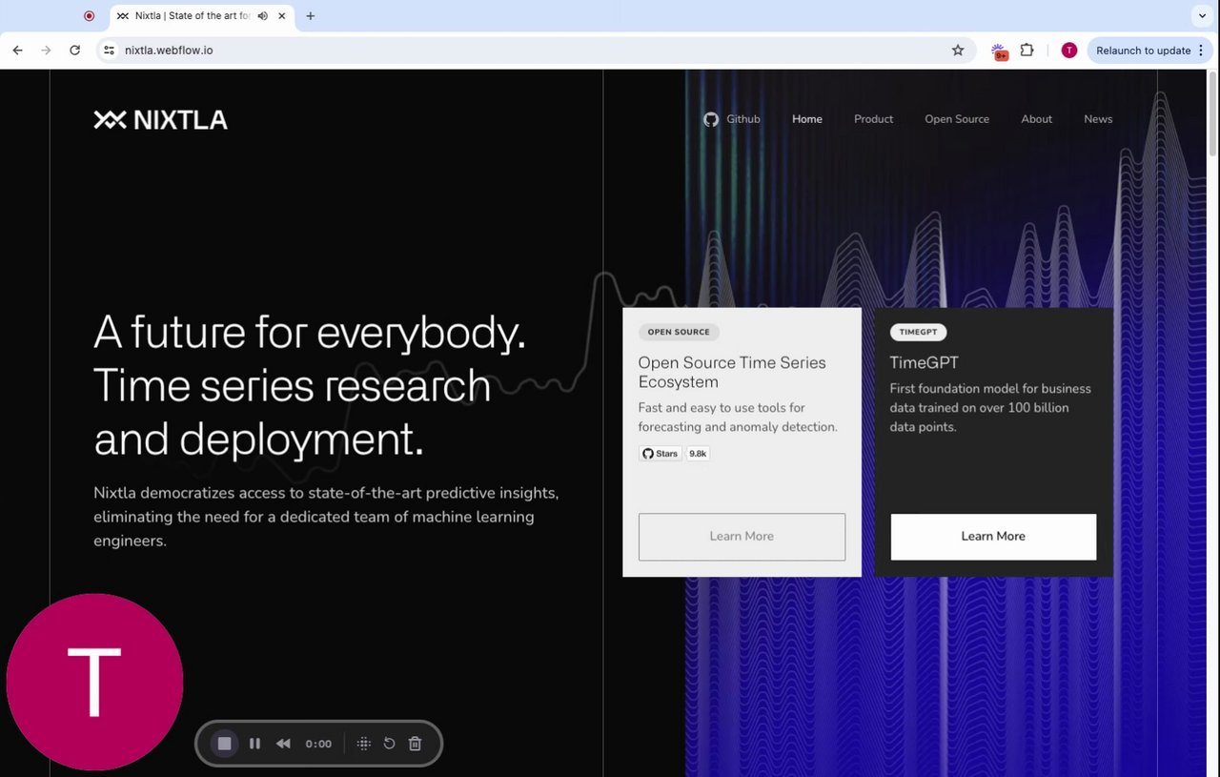Go back using the browser back arrow
1220x777 pixels.
(17, 51)
